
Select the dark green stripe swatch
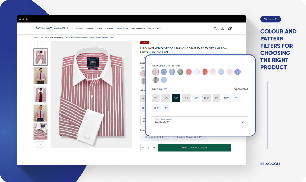point(180,72)
